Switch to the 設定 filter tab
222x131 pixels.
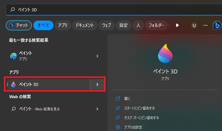point(124,25)
